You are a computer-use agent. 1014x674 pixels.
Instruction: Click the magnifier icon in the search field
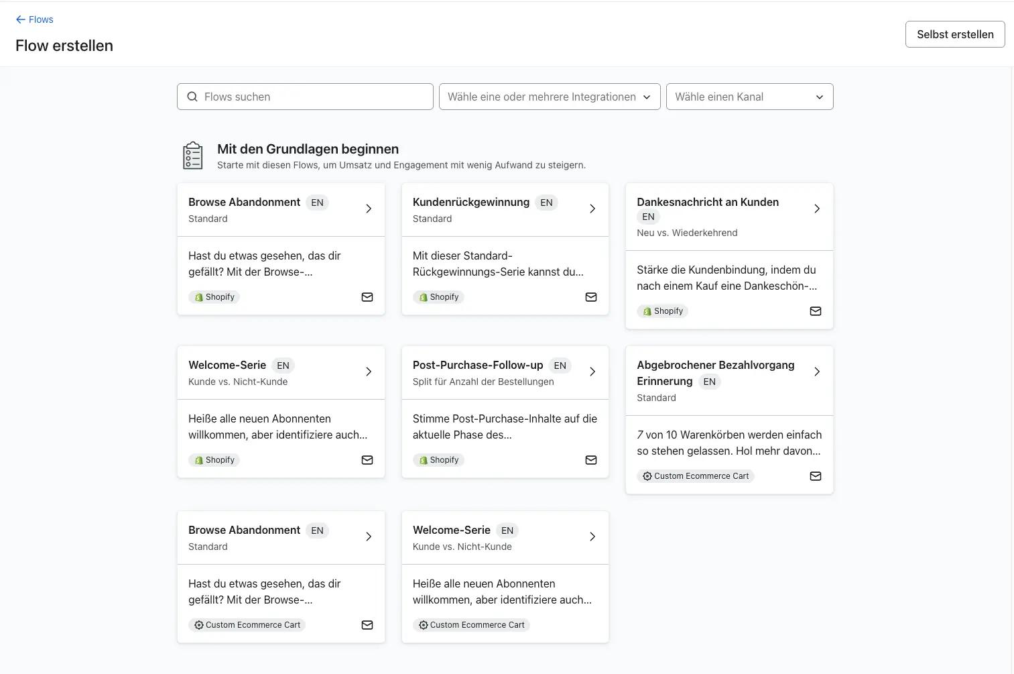pyautogui.click(x=192, y=97)
